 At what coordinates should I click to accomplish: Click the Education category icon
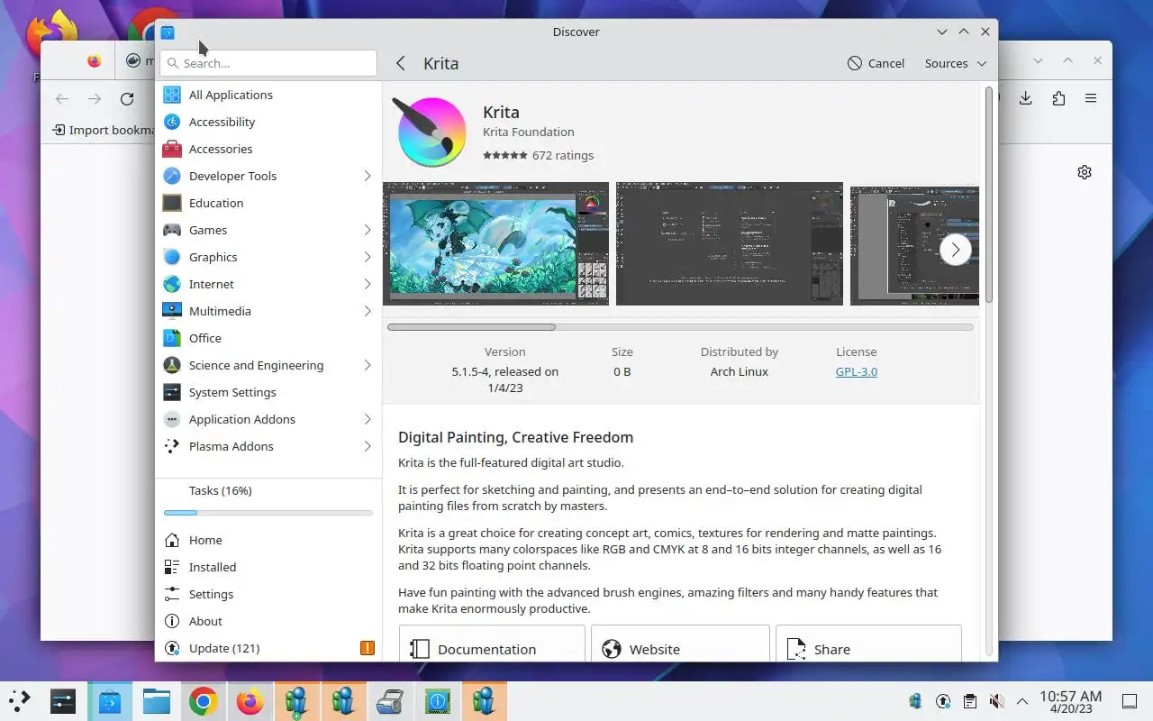[172, 203]
